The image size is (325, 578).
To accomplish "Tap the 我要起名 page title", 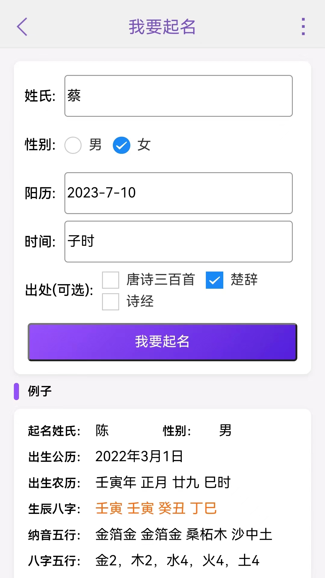I will [162, 27].
